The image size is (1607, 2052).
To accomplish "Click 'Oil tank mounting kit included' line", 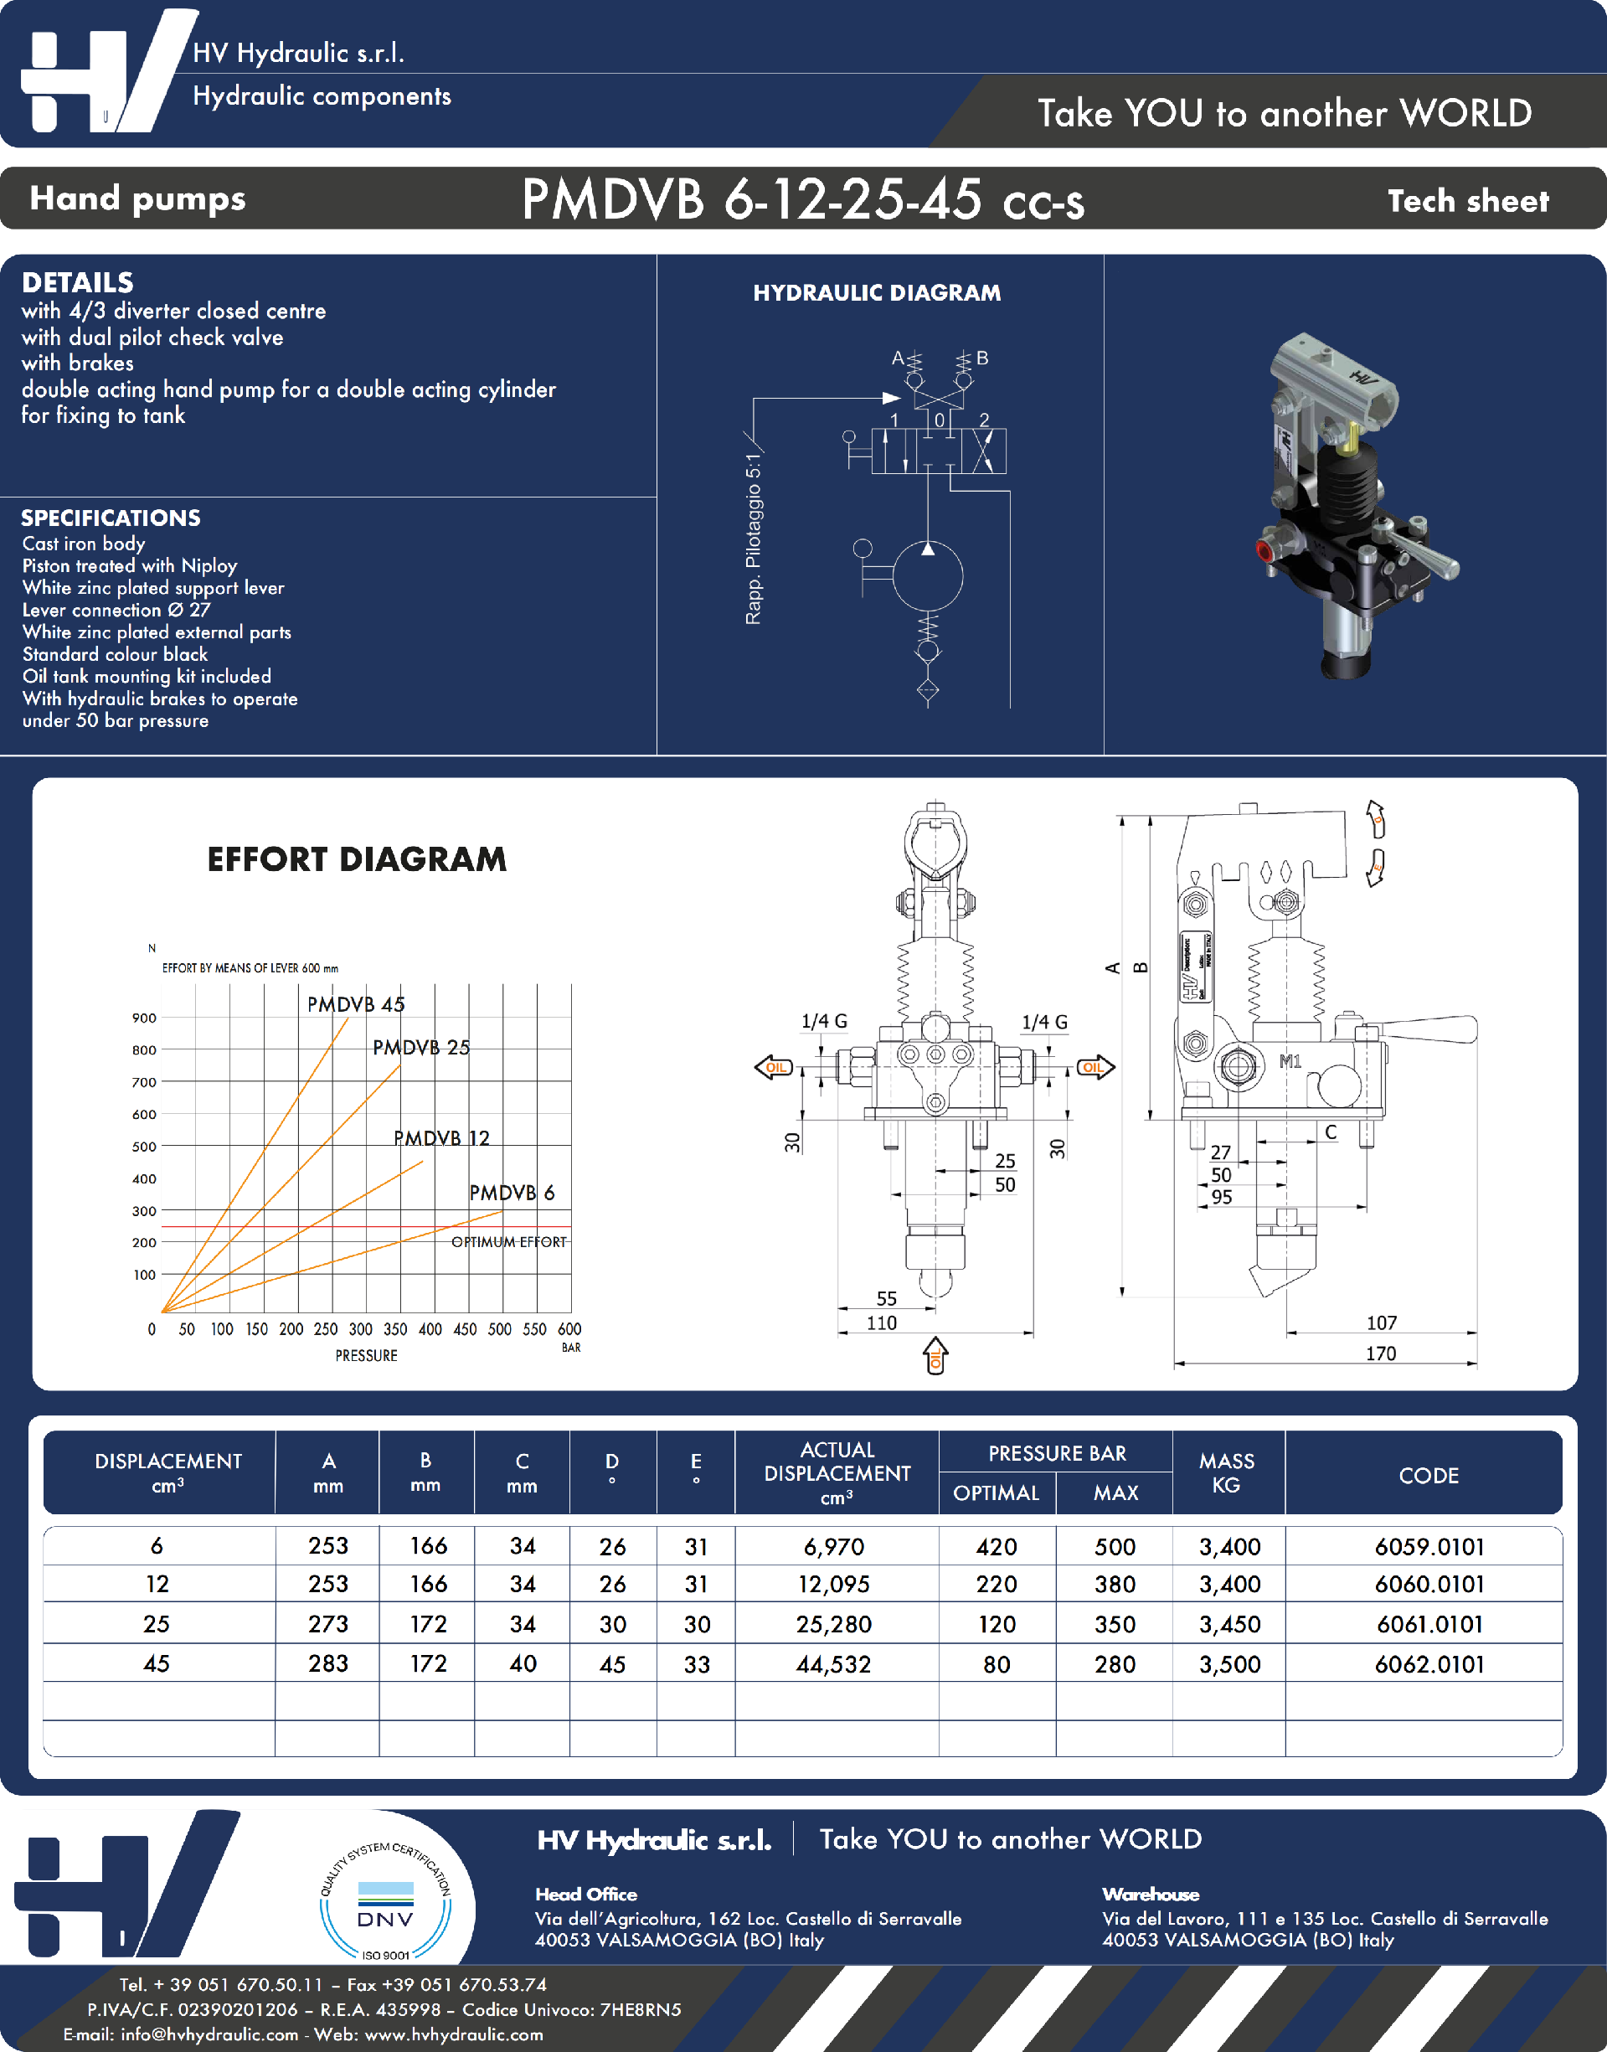I will [x=147, y=677].
